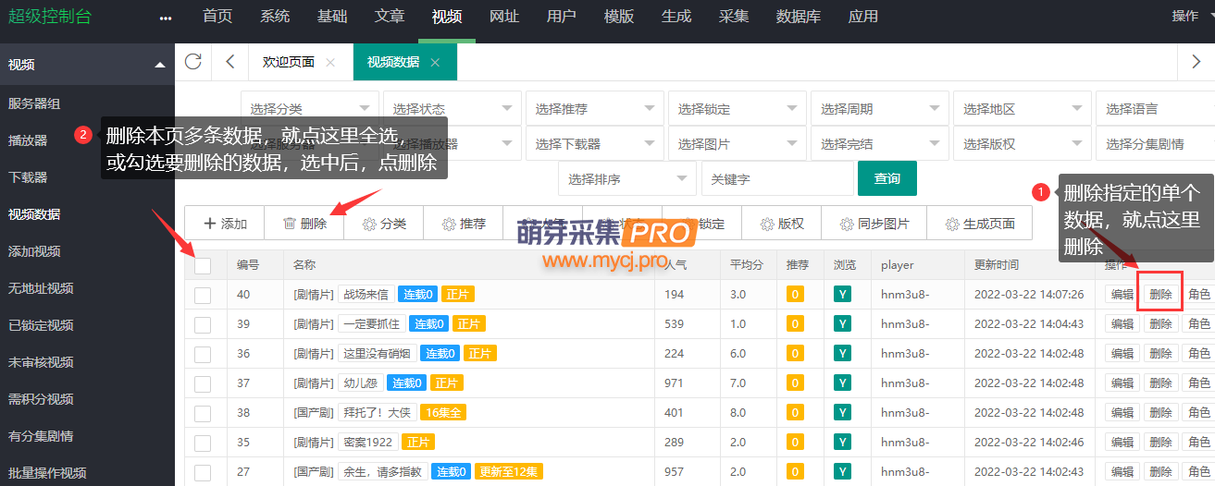Open the 选择周期 dropdown
Viewport: 1215px width, 486px height.
[x=880, y=108]
